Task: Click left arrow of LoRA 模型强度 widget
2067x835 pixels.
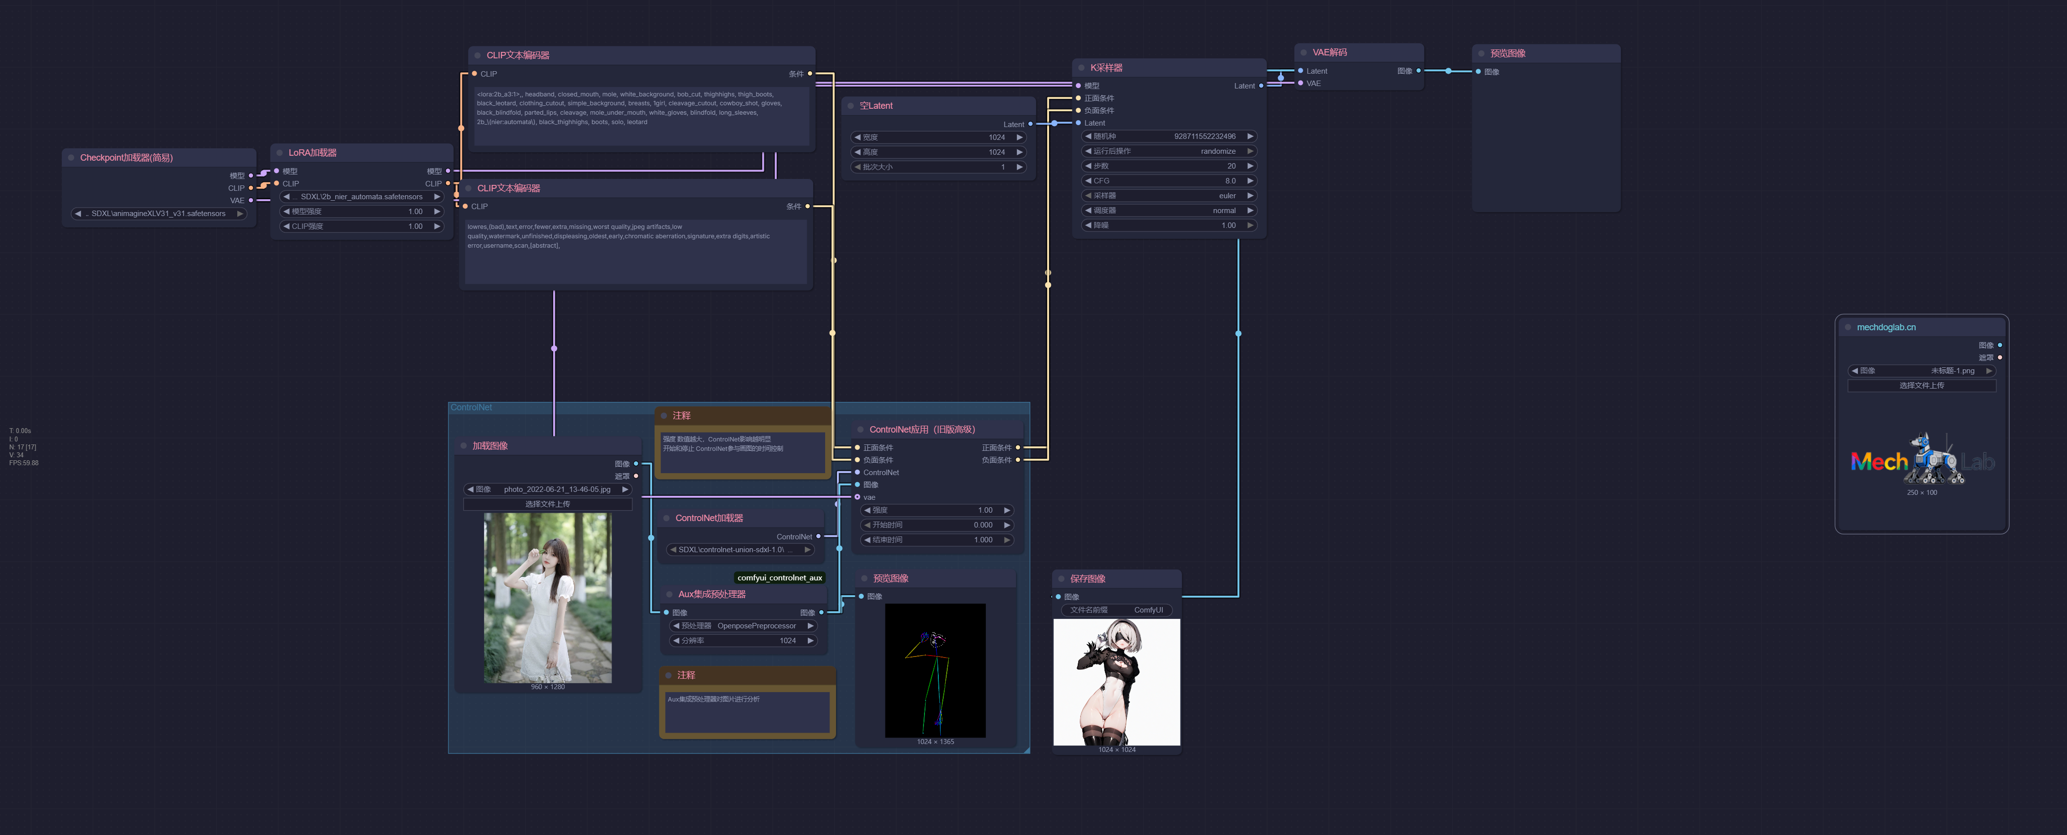Action: [286, 212]
